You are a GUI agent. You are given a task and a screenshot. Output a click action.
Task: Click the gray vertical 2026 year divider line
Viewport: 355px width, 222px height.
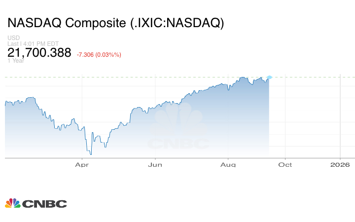(341, 118)
